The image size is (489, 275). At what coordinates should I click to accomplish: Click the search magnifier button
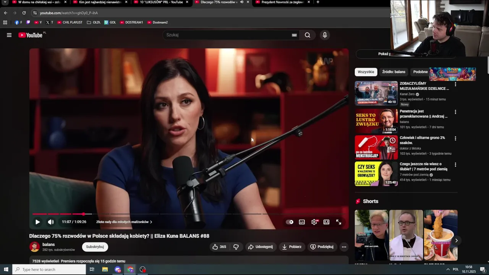pos(308,35)
